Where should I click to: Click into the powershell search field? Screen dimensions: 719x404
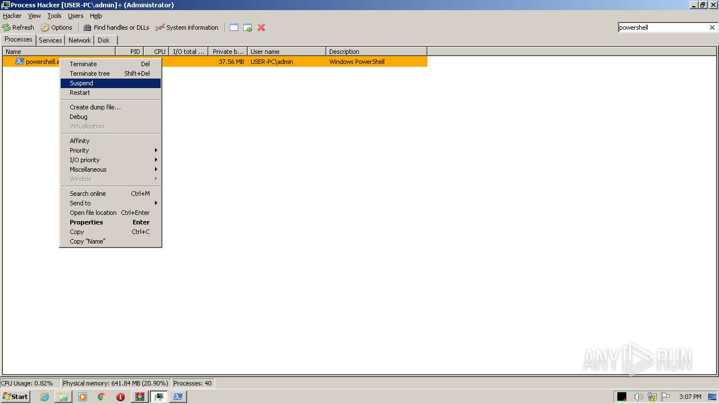coord(663,27)
